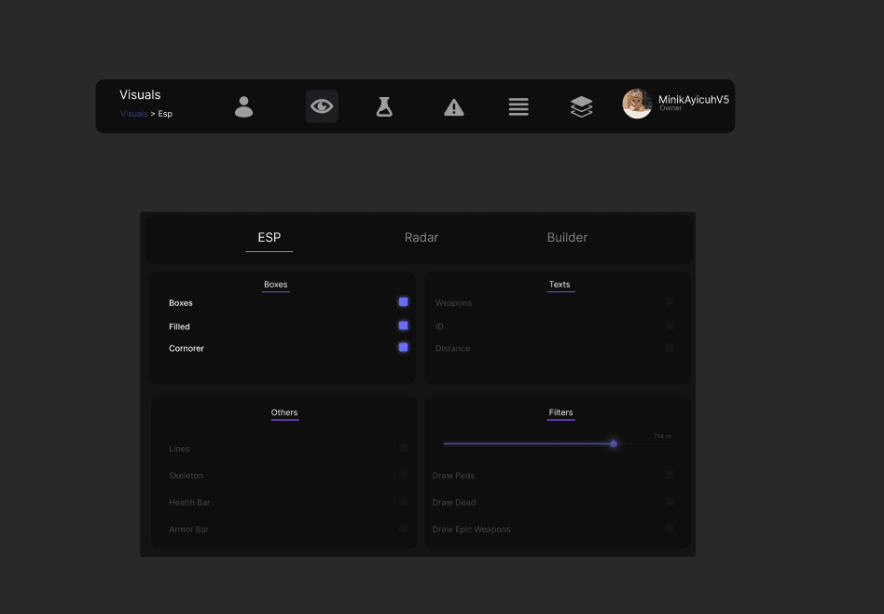Image resolution: width=884 pixels, height=614 pixels.
Task: Select the ESP tab
Action: [269, 238]
